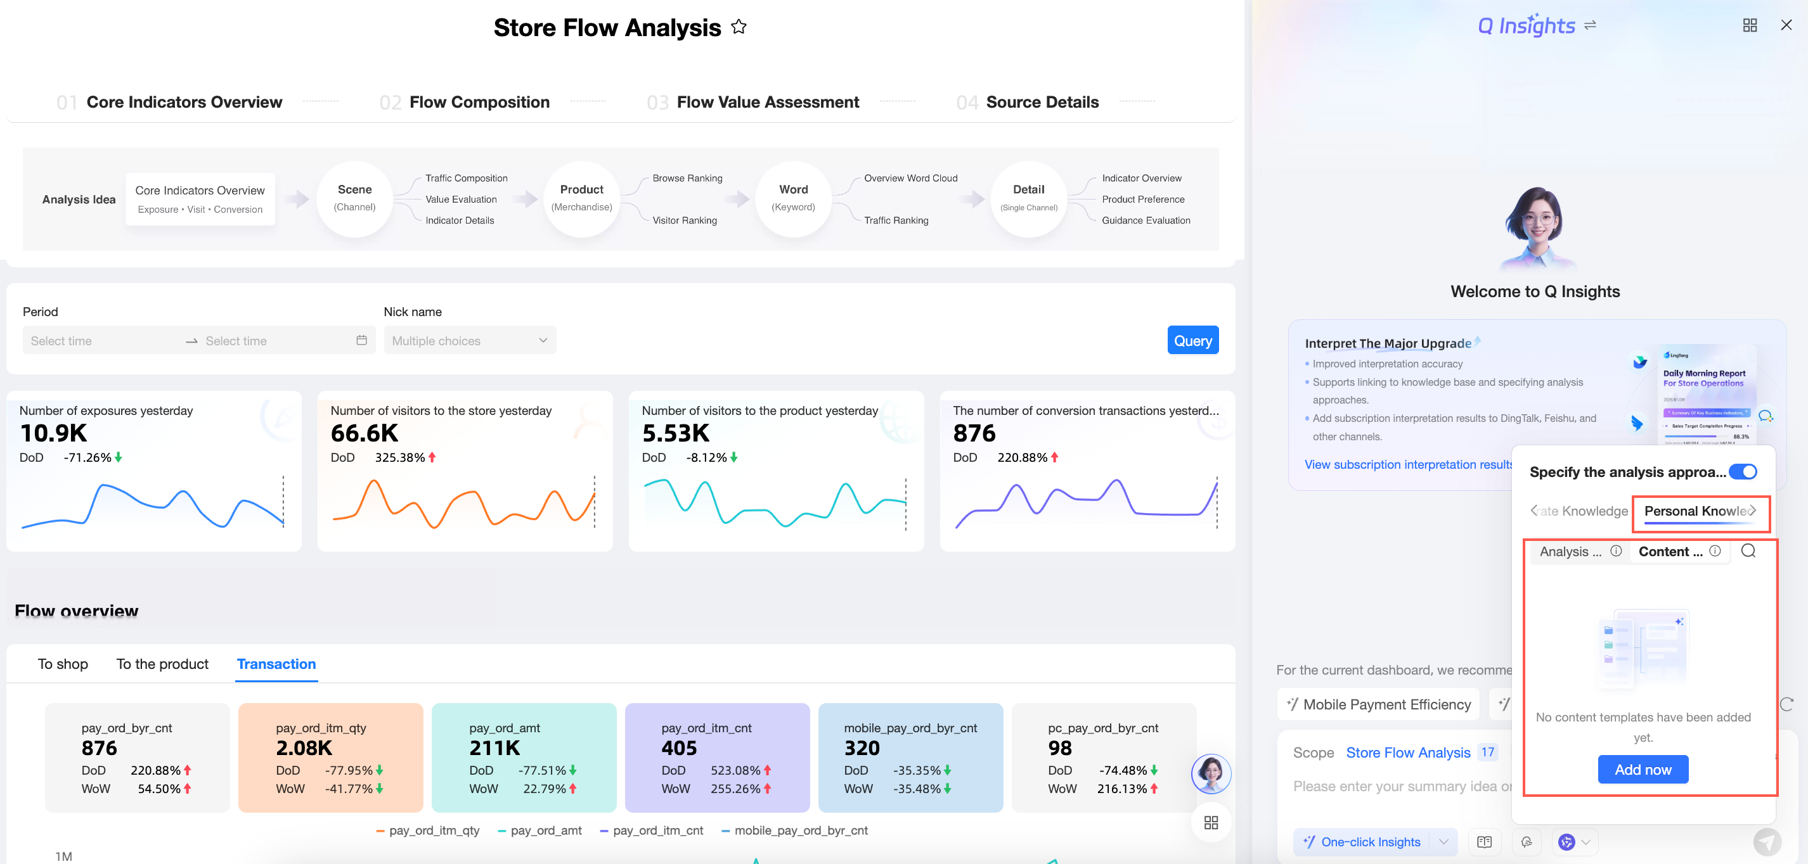Click the purple model logo icon
This screenshot has width=1808, height=864.
click(x=1566, y=842)
